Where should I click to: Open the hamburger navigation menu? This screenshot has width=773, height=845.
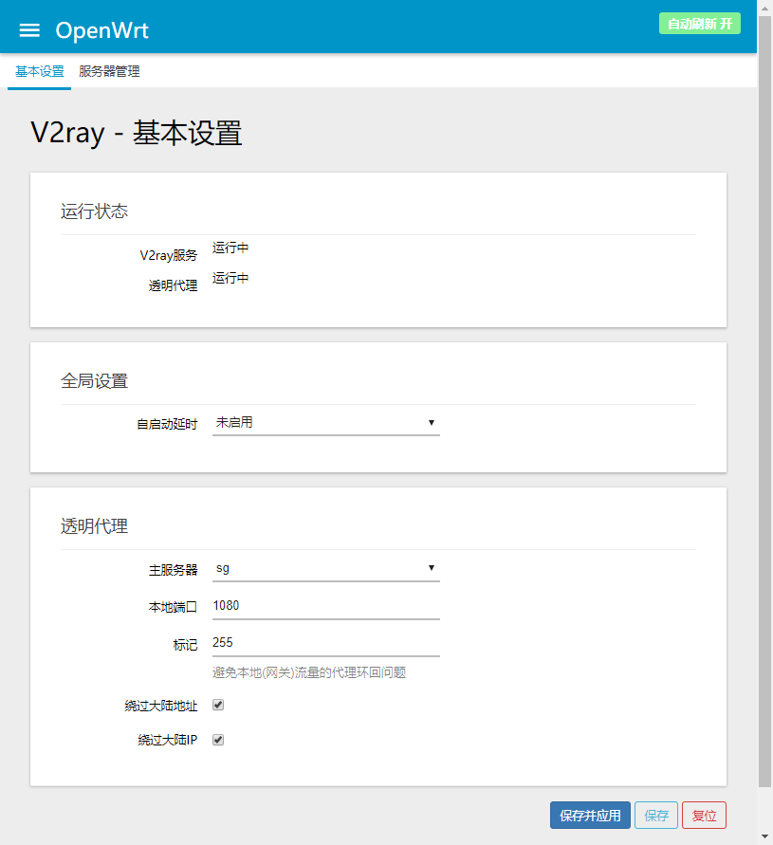pos(29,30)
